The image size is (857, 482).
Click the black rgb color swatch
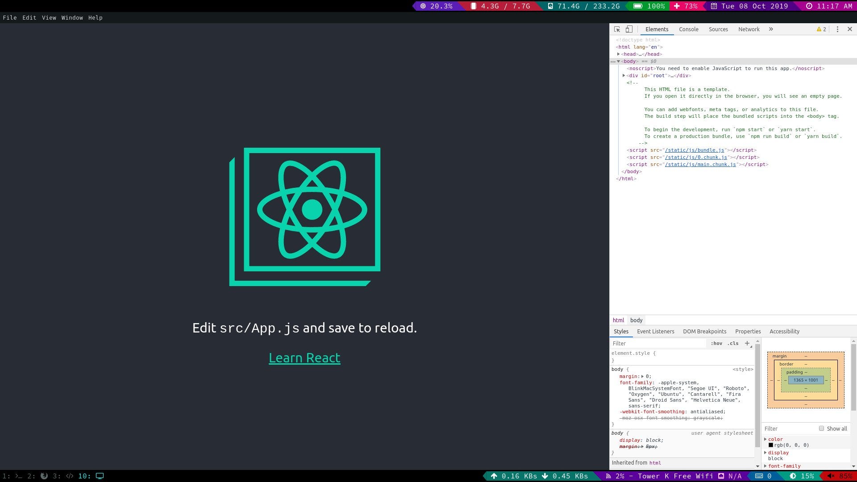point(771,445)
